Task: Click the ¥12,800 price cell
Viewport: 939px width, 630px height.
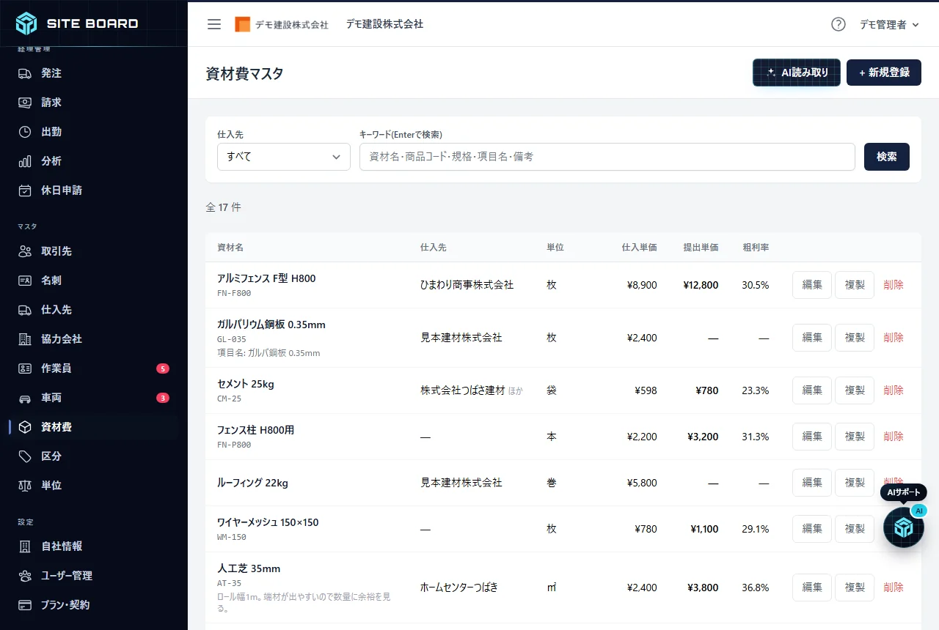Action: [701, 285]
